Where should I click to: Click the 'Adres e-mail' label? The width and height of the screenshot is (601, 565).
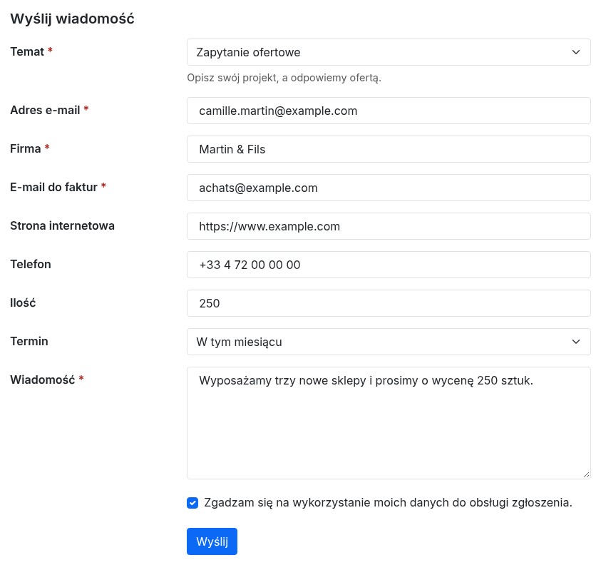click(45, 110)
